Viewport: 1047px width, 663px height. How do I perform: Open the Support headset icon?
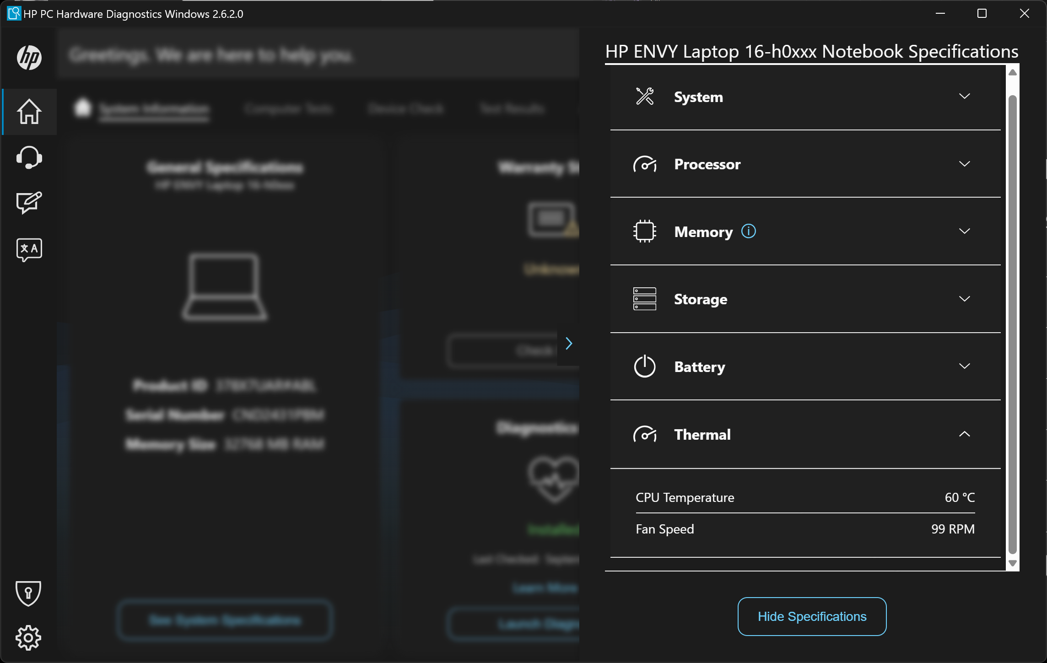[29, 157]
